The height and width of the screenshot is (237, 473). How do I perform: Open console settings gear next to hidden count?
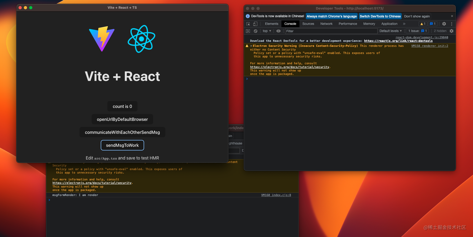tap(452, 31)
